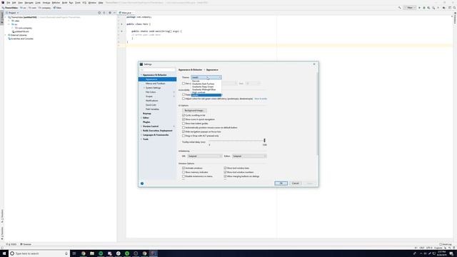The height and width of the screenshot is (257, 457).
Task: Select Menus and Toolbars in settings tree
Action: point(156,84)
